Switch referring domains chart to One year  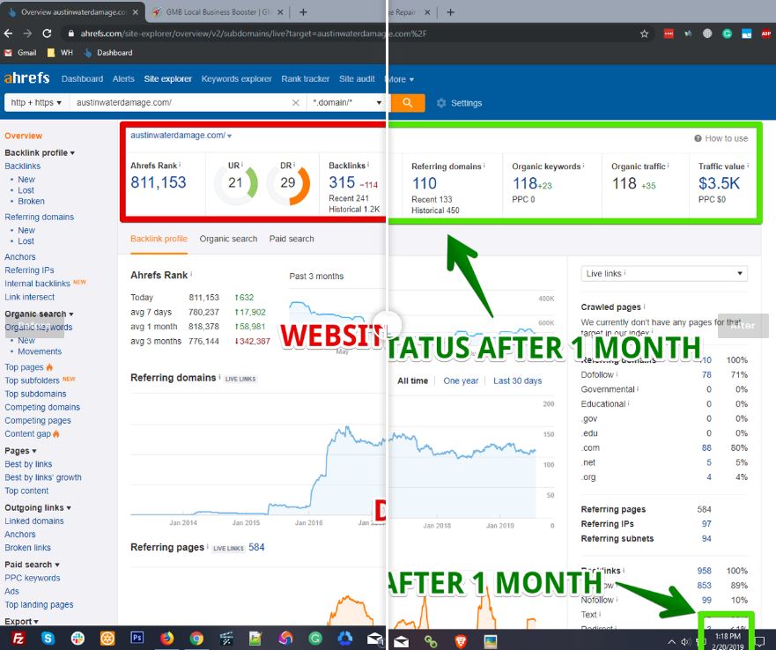(461, 380)
